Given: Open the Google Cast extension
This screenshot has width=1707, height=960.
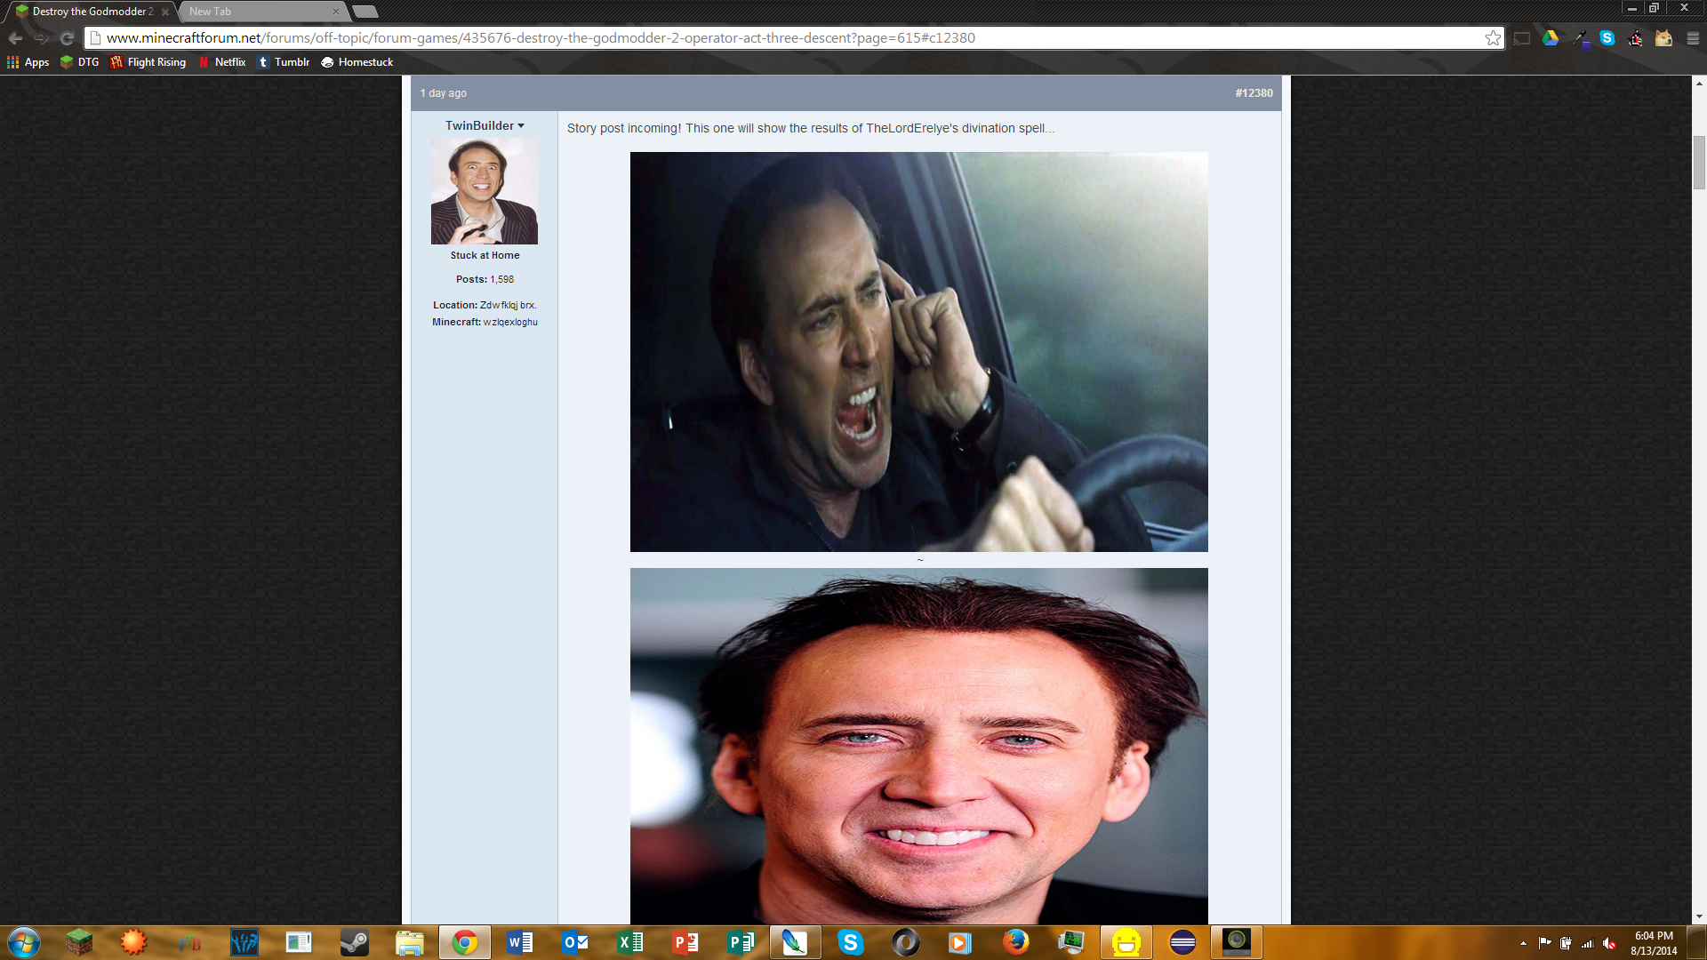Looking at the screenshot, I should (x=1522, y=38).
